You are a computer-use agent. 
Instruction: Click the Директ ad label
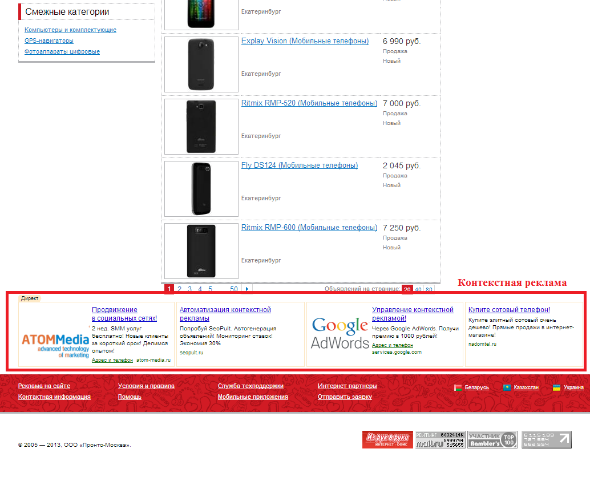tap(29, 298)
